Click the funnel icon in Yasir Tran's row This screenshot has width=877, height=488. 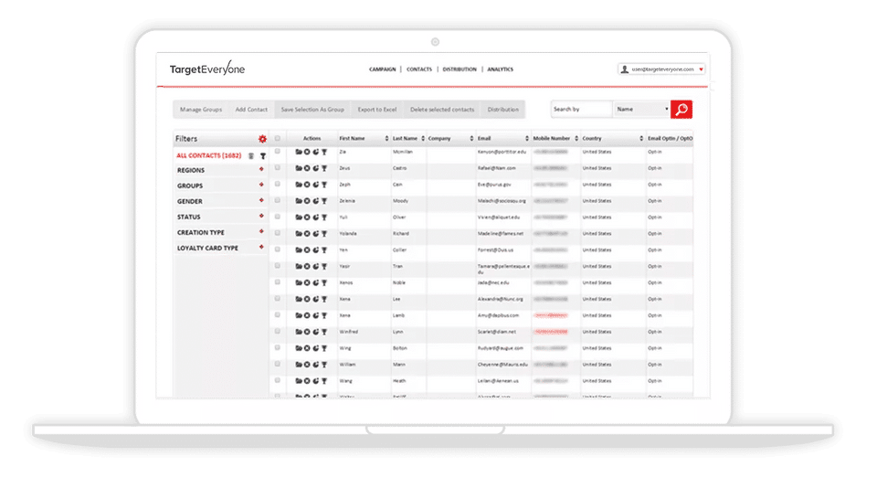pos(324,266)
